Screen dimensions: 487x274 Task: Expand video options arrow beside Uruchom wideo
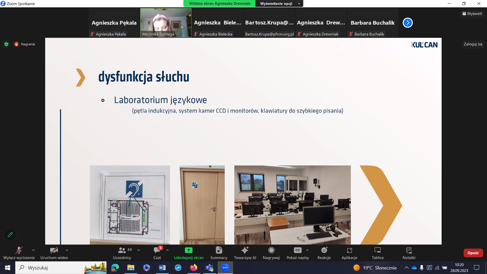coord(67,250)
